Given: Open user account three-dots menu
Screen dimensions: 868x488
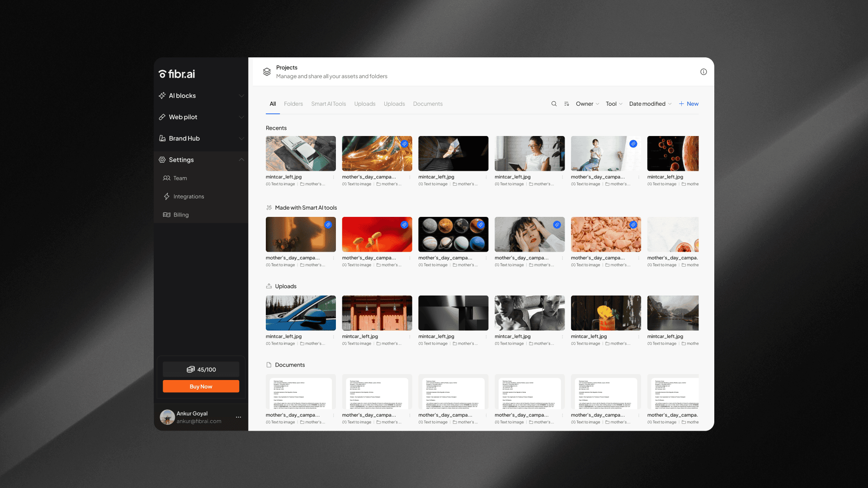Looking at the screenshot, I should (238, 417).
